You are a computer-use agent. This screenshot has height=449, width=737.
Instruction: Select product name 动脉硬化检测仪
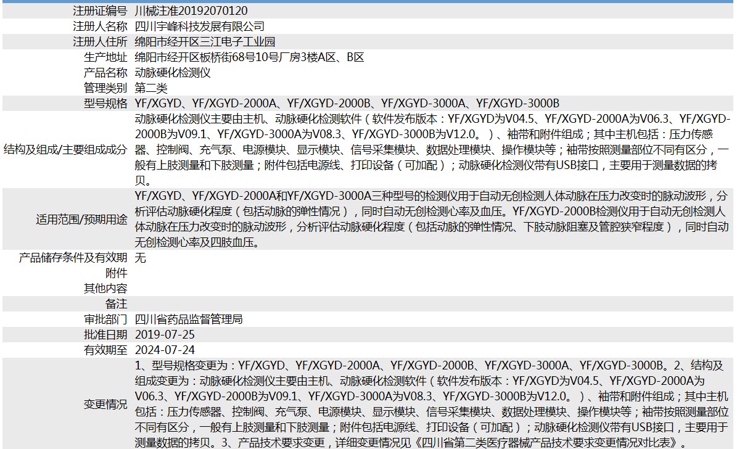pyautogui.click(x=173, y=73)
